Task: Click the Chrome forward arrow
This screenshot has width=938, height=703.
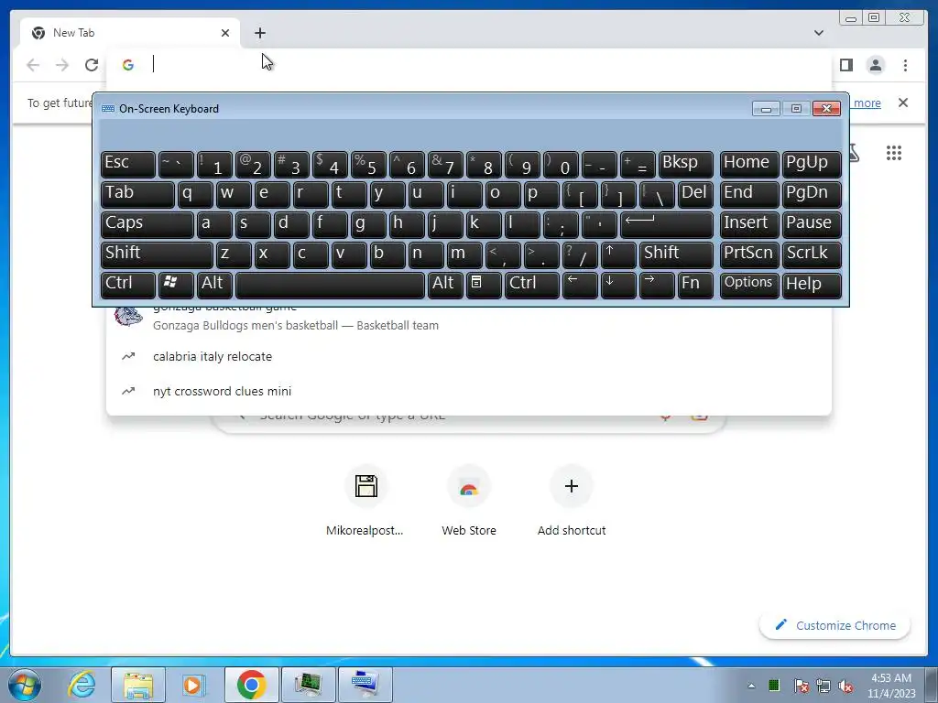Action: (x=62, y=65)
